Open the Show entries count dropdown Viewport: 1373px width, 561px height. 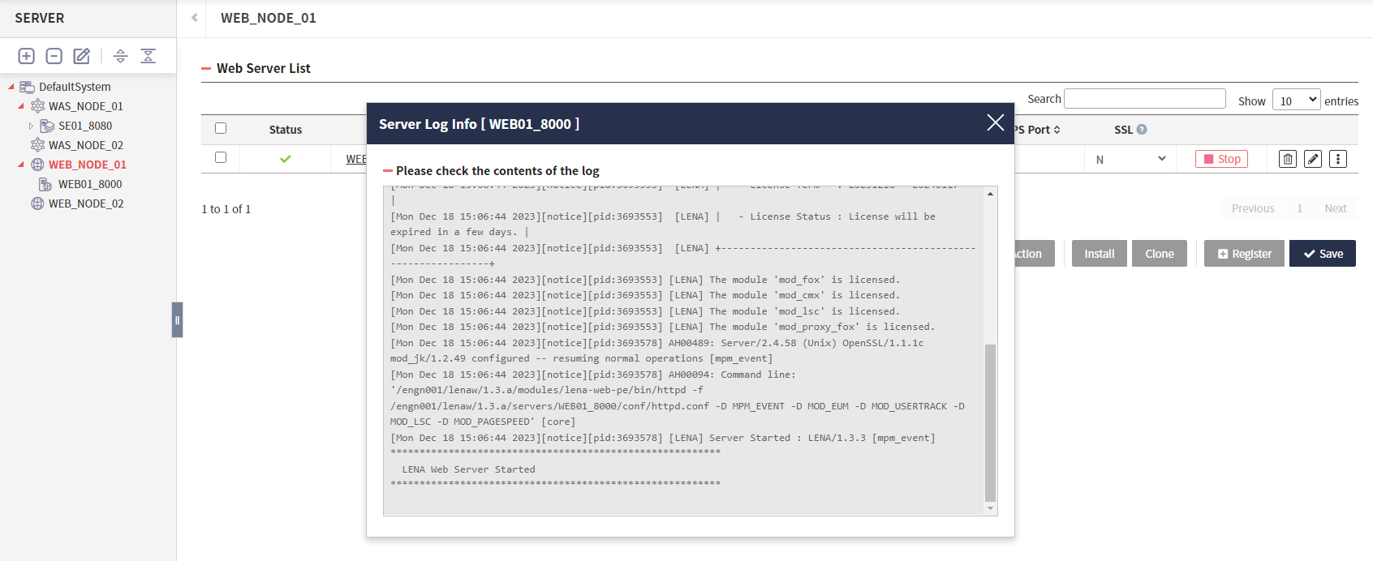[x=1296, y=101]
